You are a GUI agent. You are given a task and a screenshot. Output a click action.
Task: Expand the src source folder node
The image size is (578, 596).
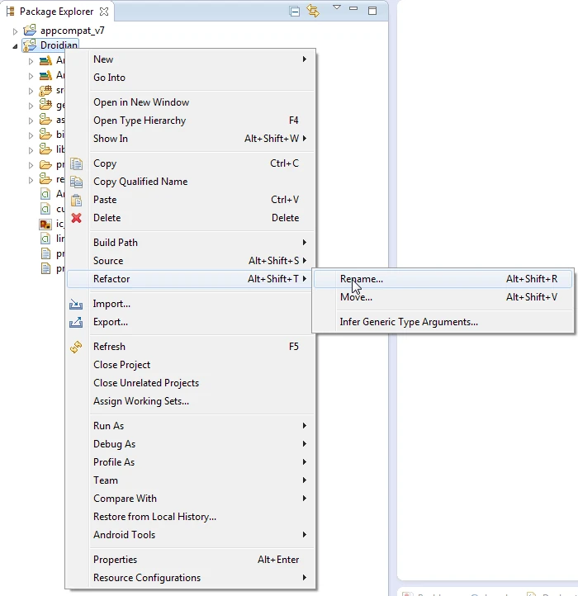tap(31, 92)
